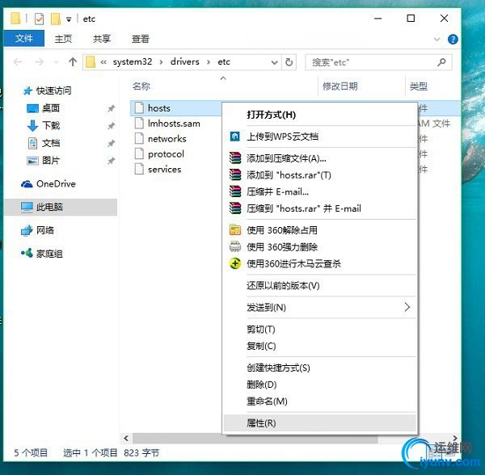Click system32 in the address path
This screenshot has width=485, height=475.
133,62
